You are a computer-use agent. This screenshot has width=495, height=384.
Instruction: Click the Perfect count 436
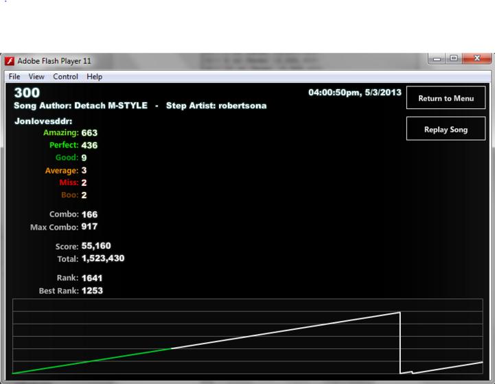89,145
